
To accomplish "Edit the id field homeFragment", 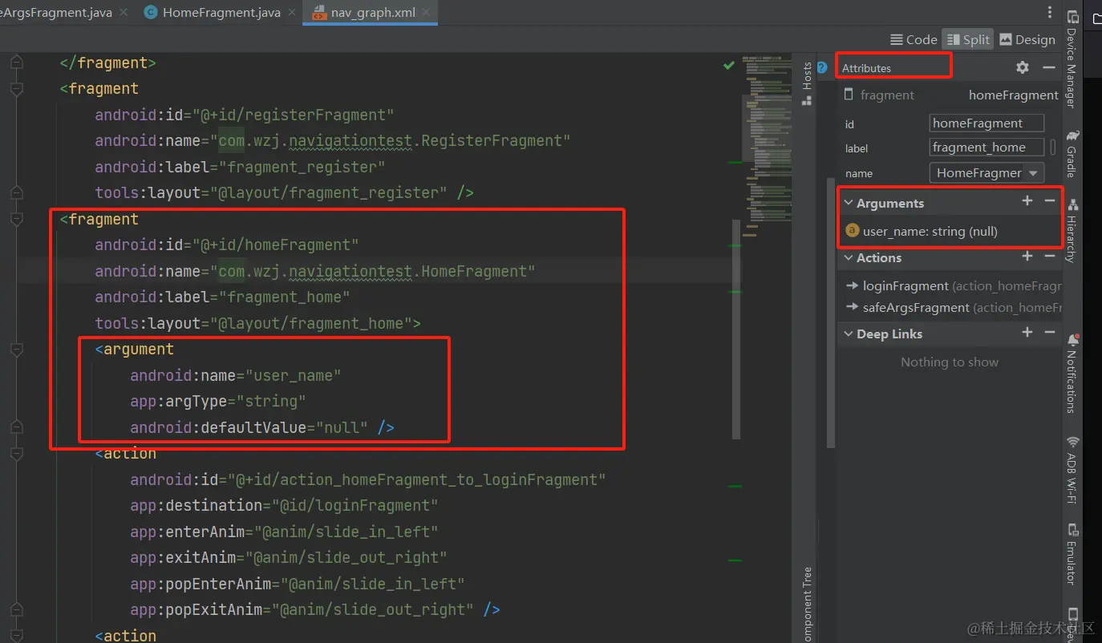I will point(987,123).
